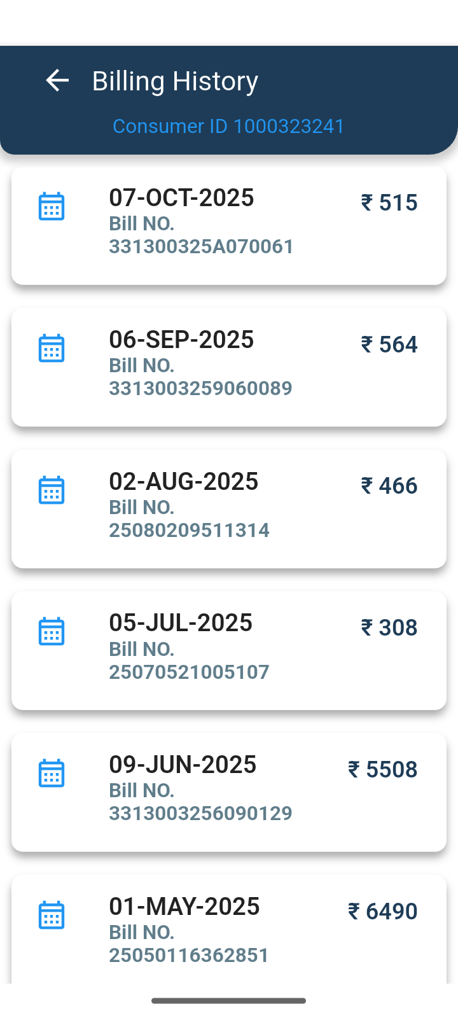
Task: Tap the ₹ 515 bill amount
Action: coord(389,203)
